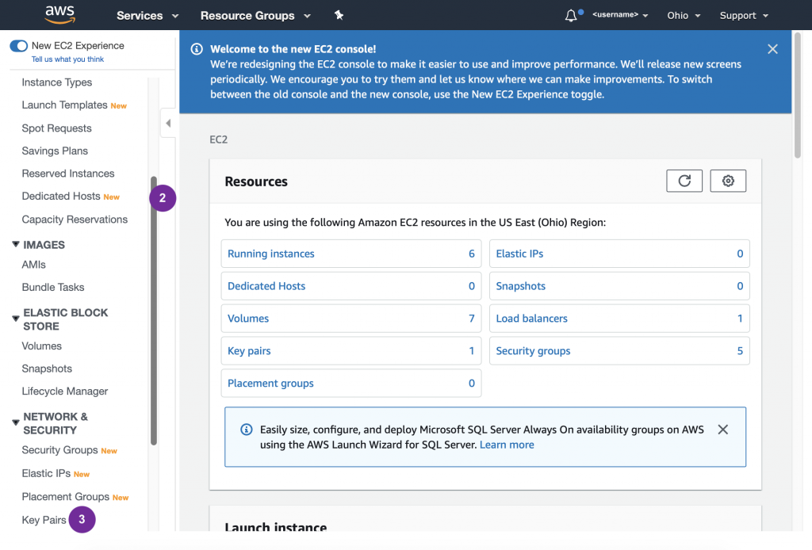This screenshot has width=812, height=550.
Task: Open the Support dropdown menu
Action: coord(744,16)
